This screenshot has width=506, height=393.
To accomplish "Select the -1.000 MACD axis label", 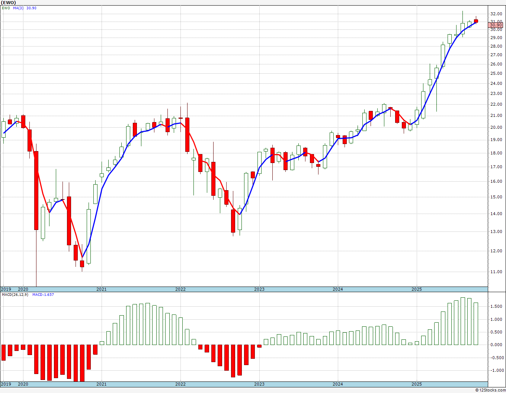I will [496, 371].
